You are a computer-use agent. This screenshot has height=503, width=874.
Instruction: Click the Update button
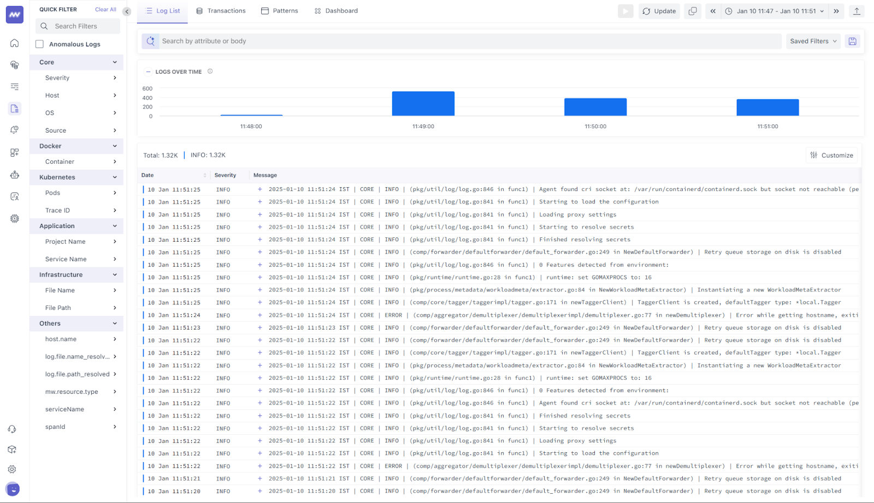click(659, 10)
